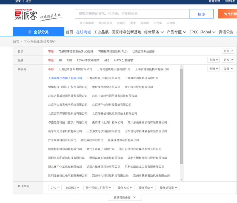The image size is (237, 203).
Task: Expand the 产品专区 navigation dropdown
Action: click(176, 32)
